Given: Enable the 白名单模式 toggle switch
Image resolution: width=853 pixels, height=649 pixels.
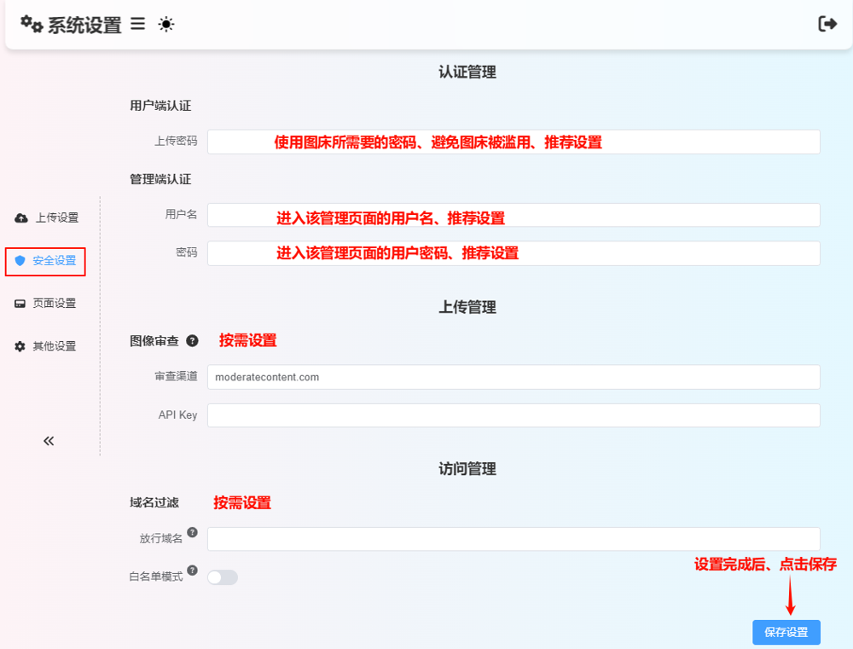Looking at the screenshot, I should click(222, 577).
